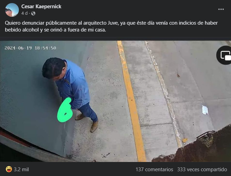Click the white paper scrap on the road
Viewport: 231px width, 176px height.
point(205,110)
